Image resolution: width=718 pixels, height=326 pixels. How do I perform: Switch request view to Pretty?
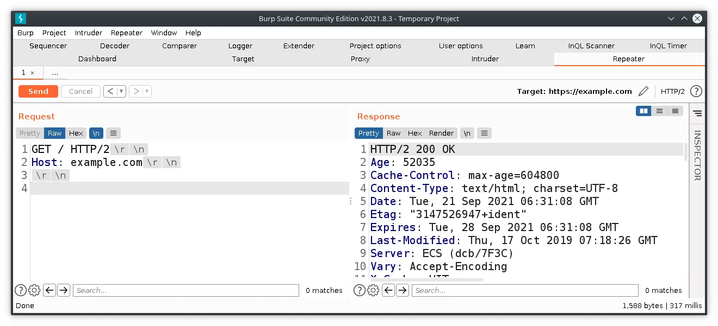pyautogui.click(x=30, y=133)
